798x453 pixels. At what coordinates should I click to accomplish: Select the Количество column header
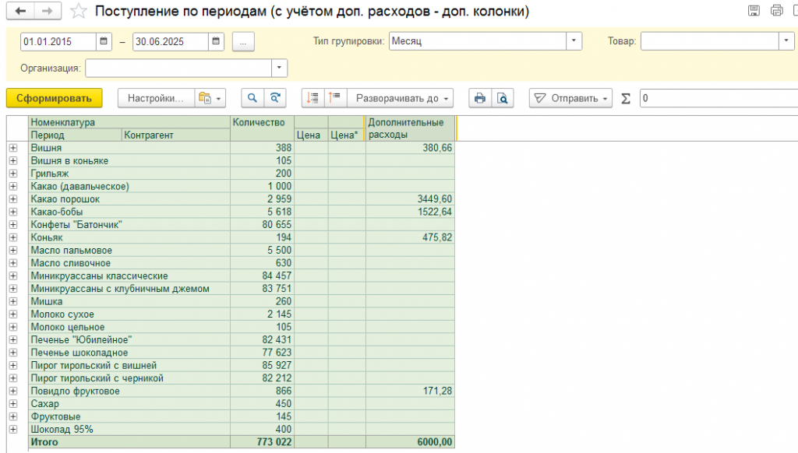coord(262,128)
